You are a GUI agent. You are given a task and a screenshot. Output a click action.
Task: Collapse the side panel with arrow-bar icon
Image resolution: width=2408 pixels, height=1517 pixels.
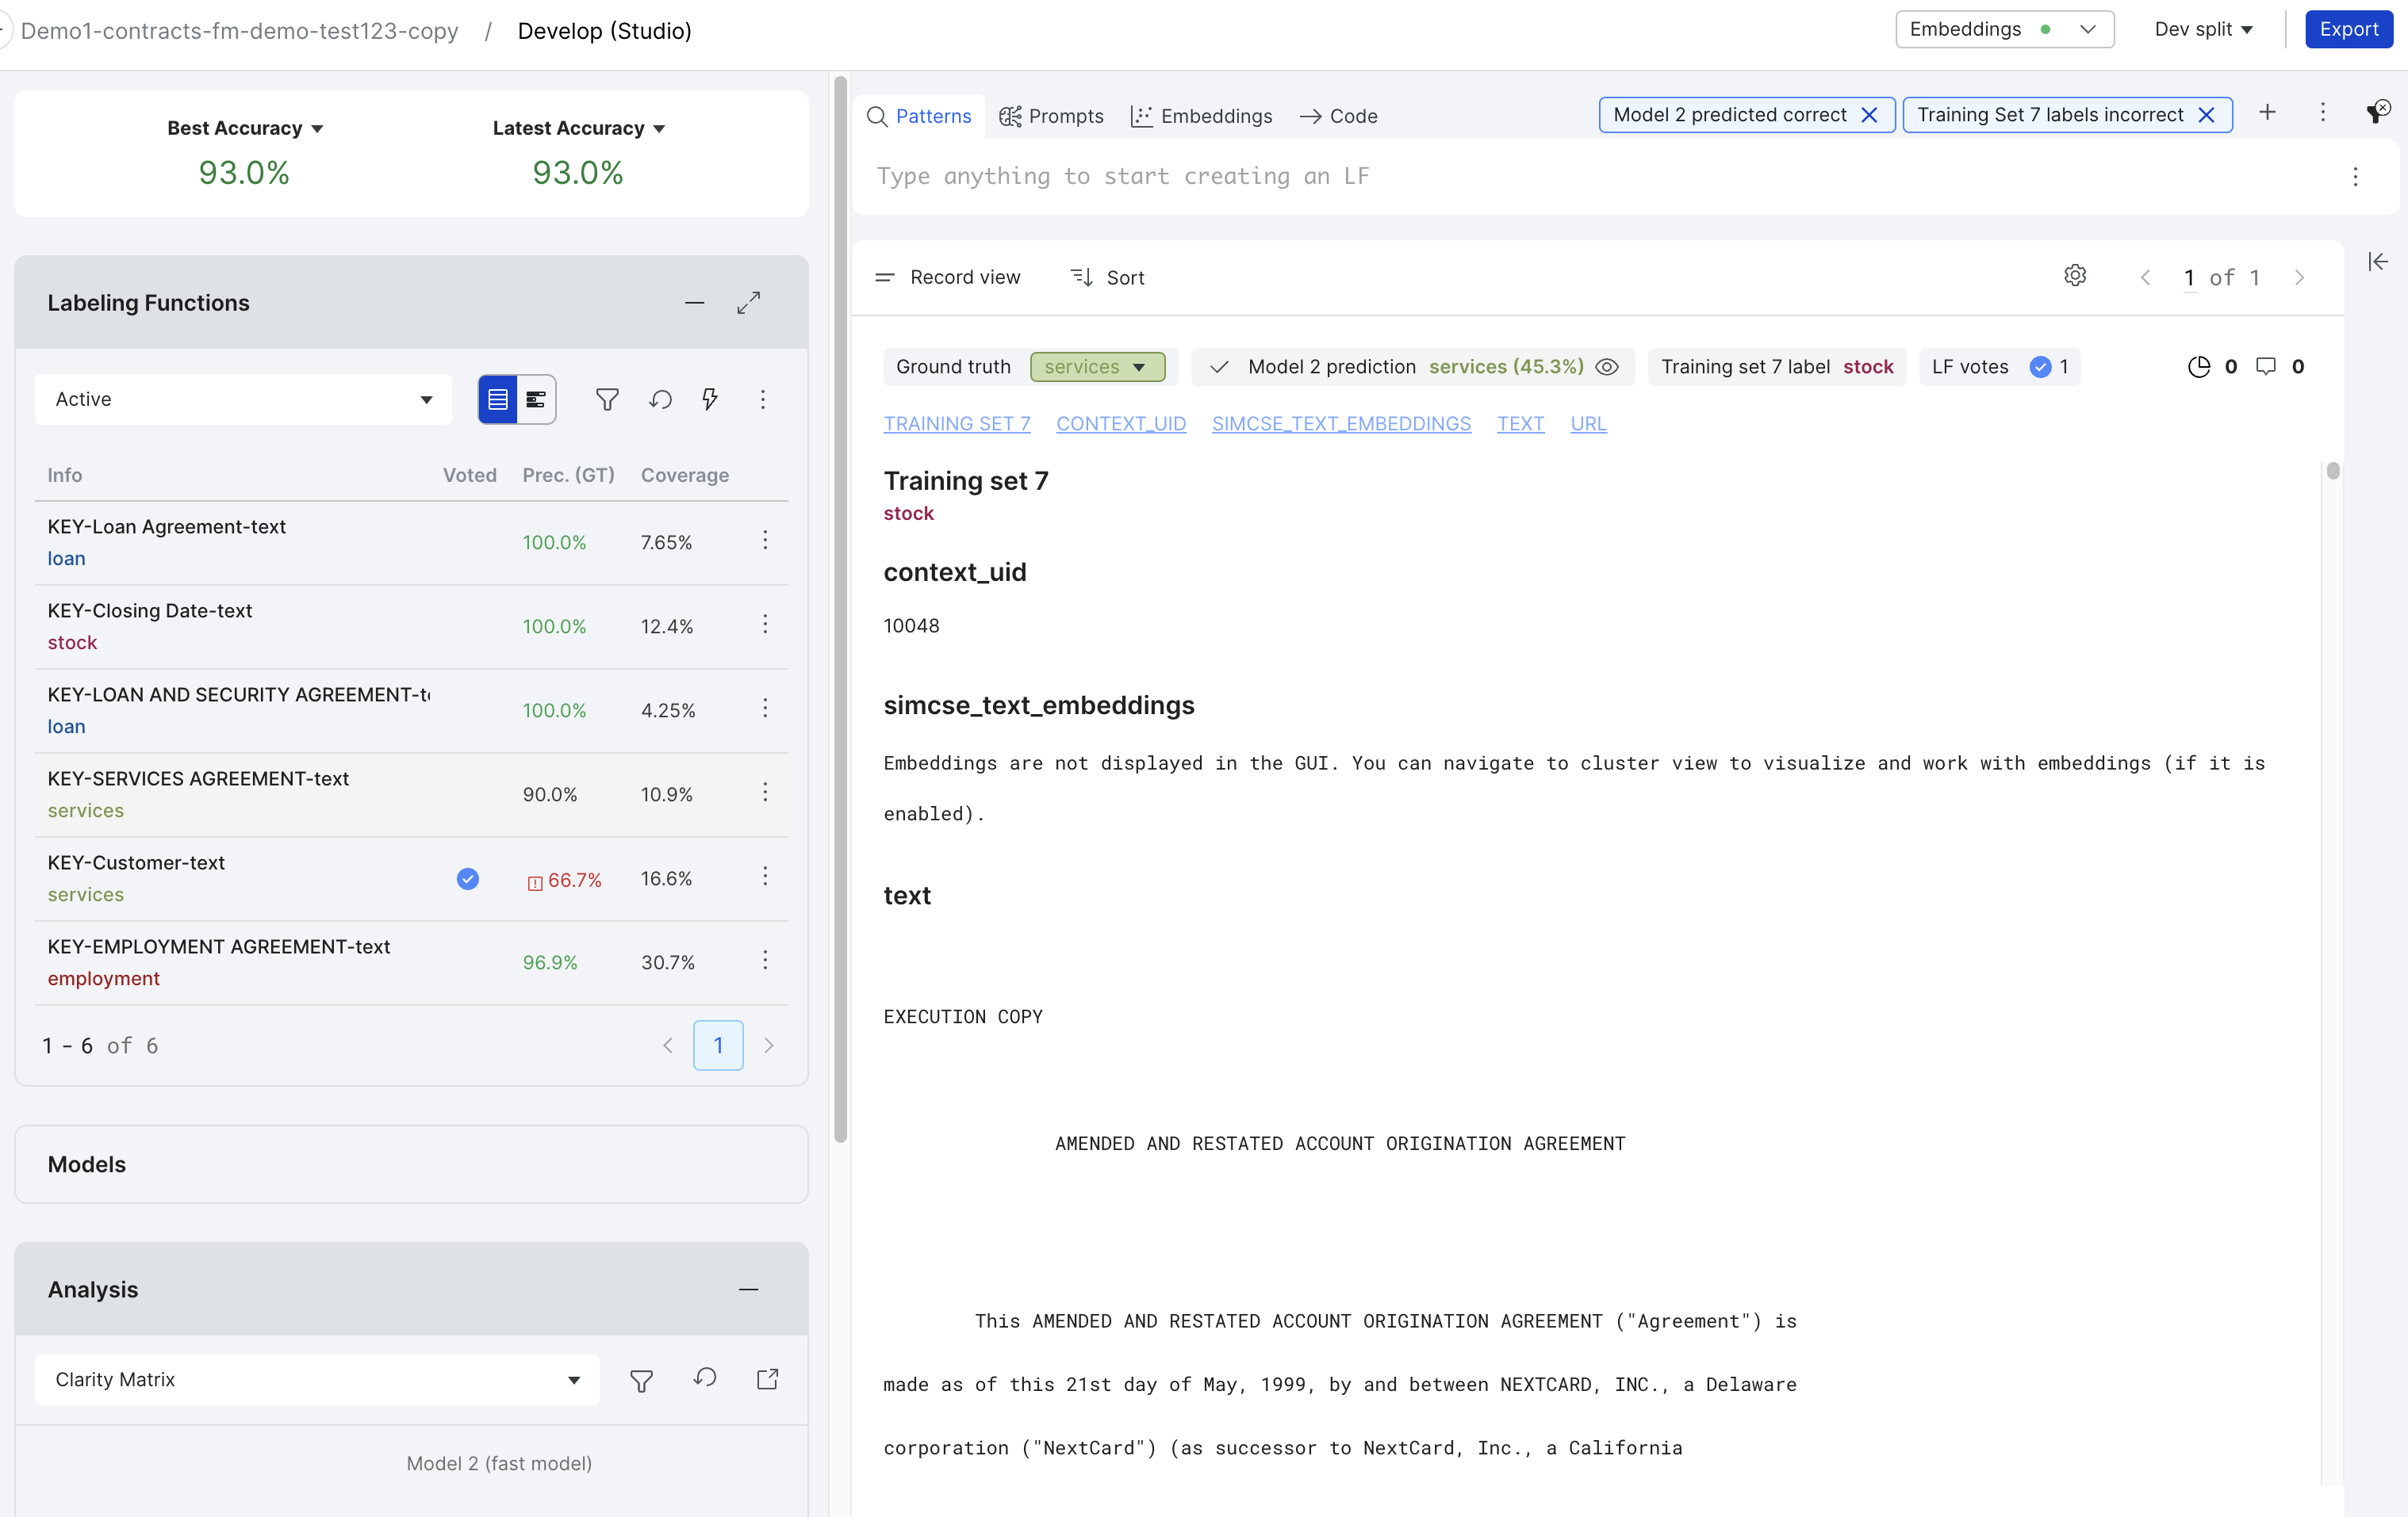pyautogui.click(x=2378, y=262)
